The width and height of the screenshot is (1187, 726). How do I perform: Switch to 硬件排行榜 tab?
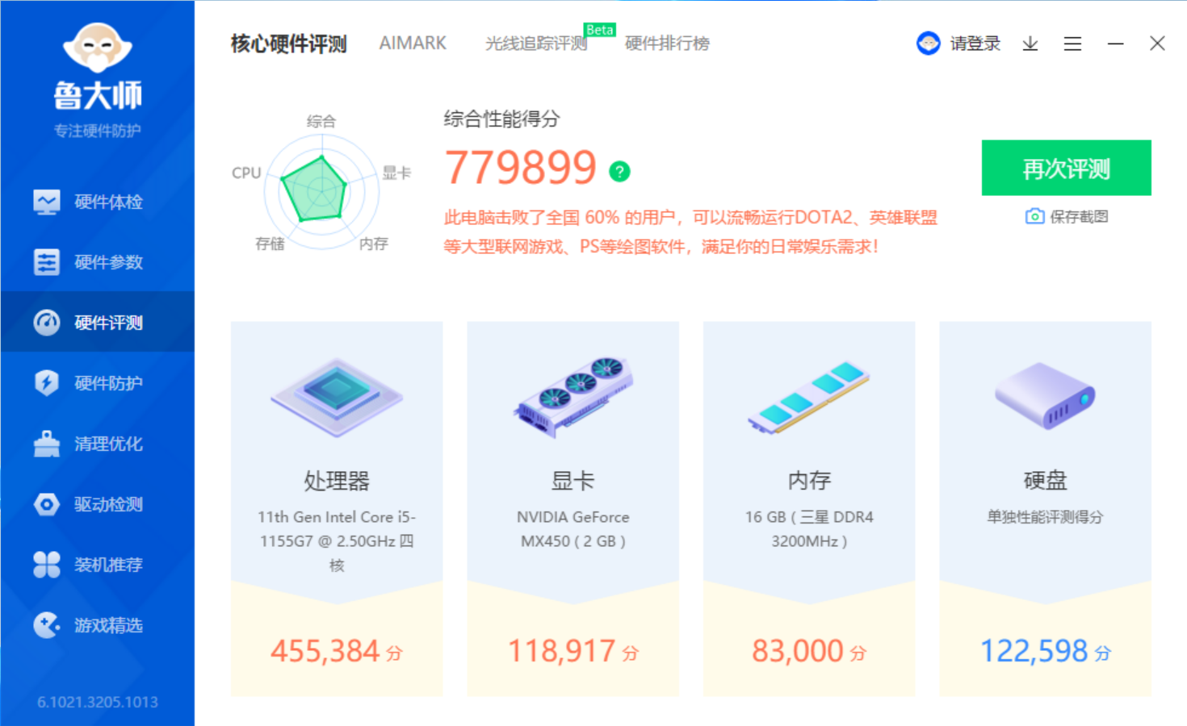coord(667,44)
